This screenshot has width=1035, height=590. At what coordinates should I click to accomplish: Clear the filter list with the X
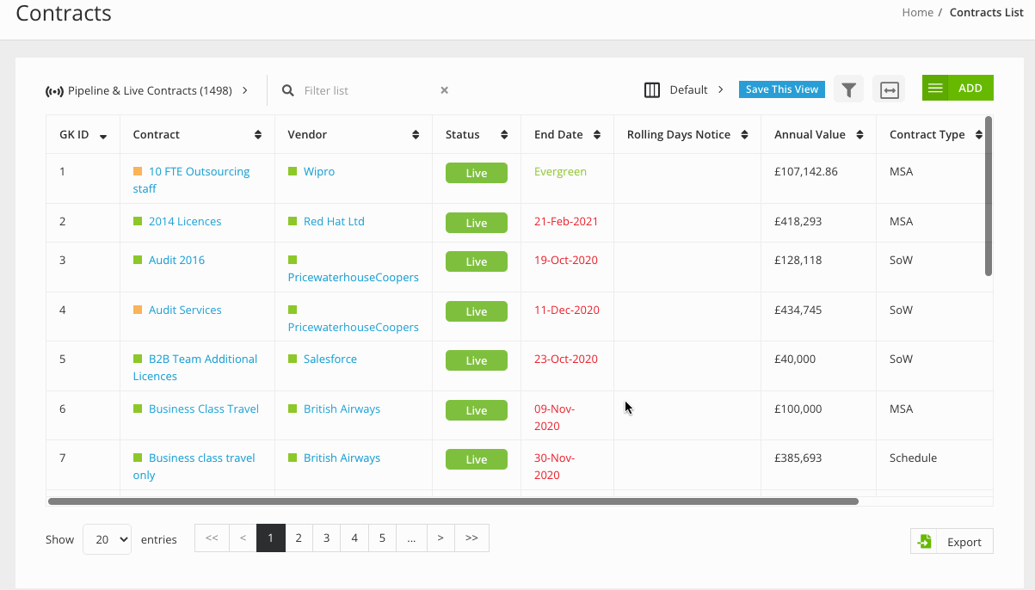coord(445,90)
